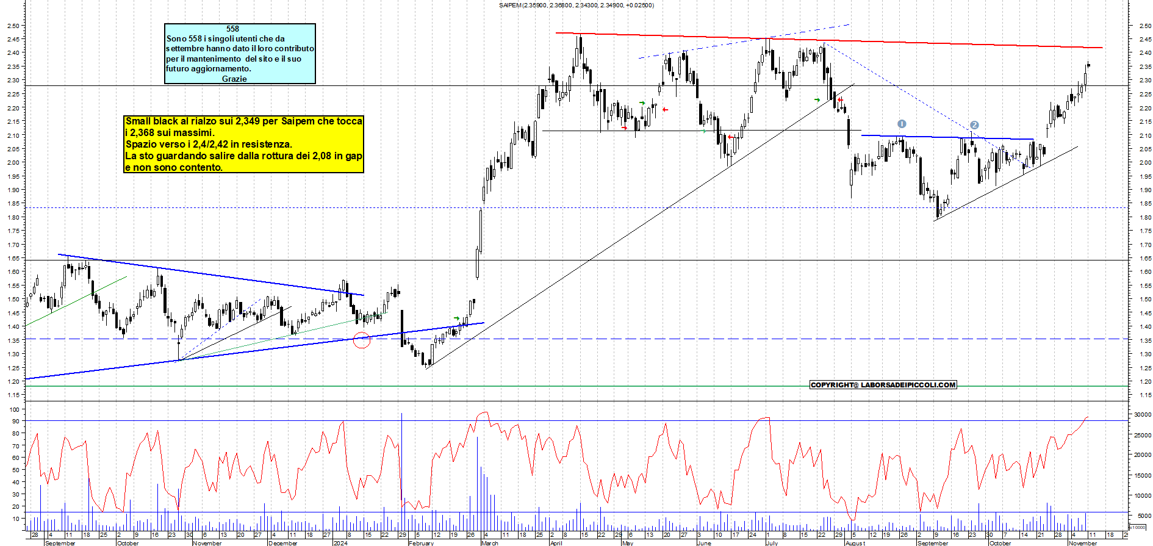Click the 'August' label on the time axis

(x=855, y=543)
